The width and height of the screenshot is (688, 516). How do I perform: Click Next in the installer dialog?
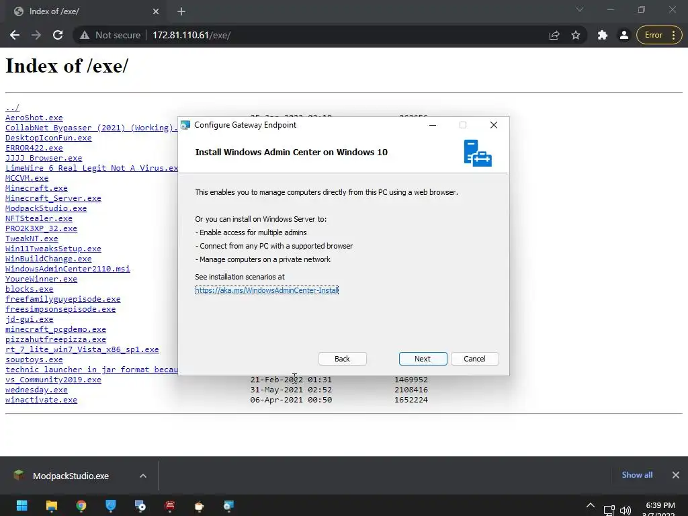click(423, 359)
